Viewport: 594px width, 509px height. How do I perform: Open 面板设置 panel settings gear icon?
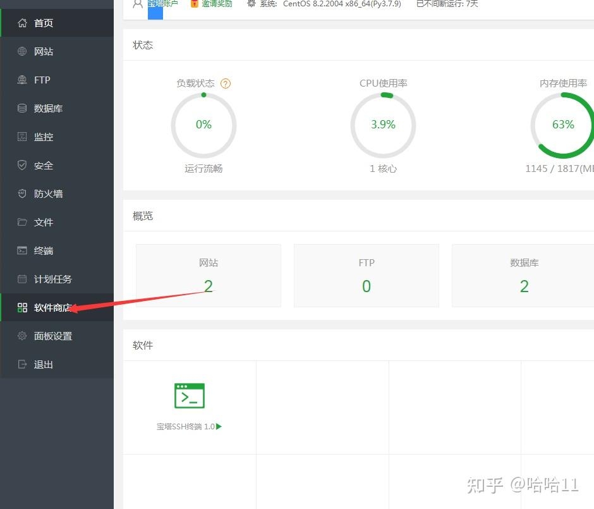pyautogui.click(x=21, y=336)
